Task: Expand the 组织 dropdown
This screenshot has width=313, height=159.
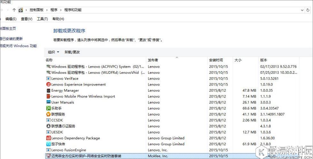Action: [x=54, y=52]
